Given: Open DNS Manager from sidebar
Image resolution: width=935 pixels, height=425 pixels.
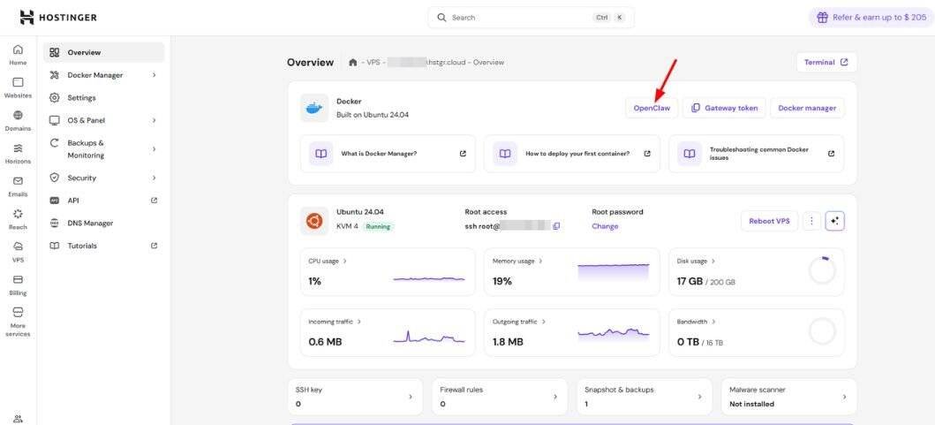Looking at the screenshot, I should 90,223.
